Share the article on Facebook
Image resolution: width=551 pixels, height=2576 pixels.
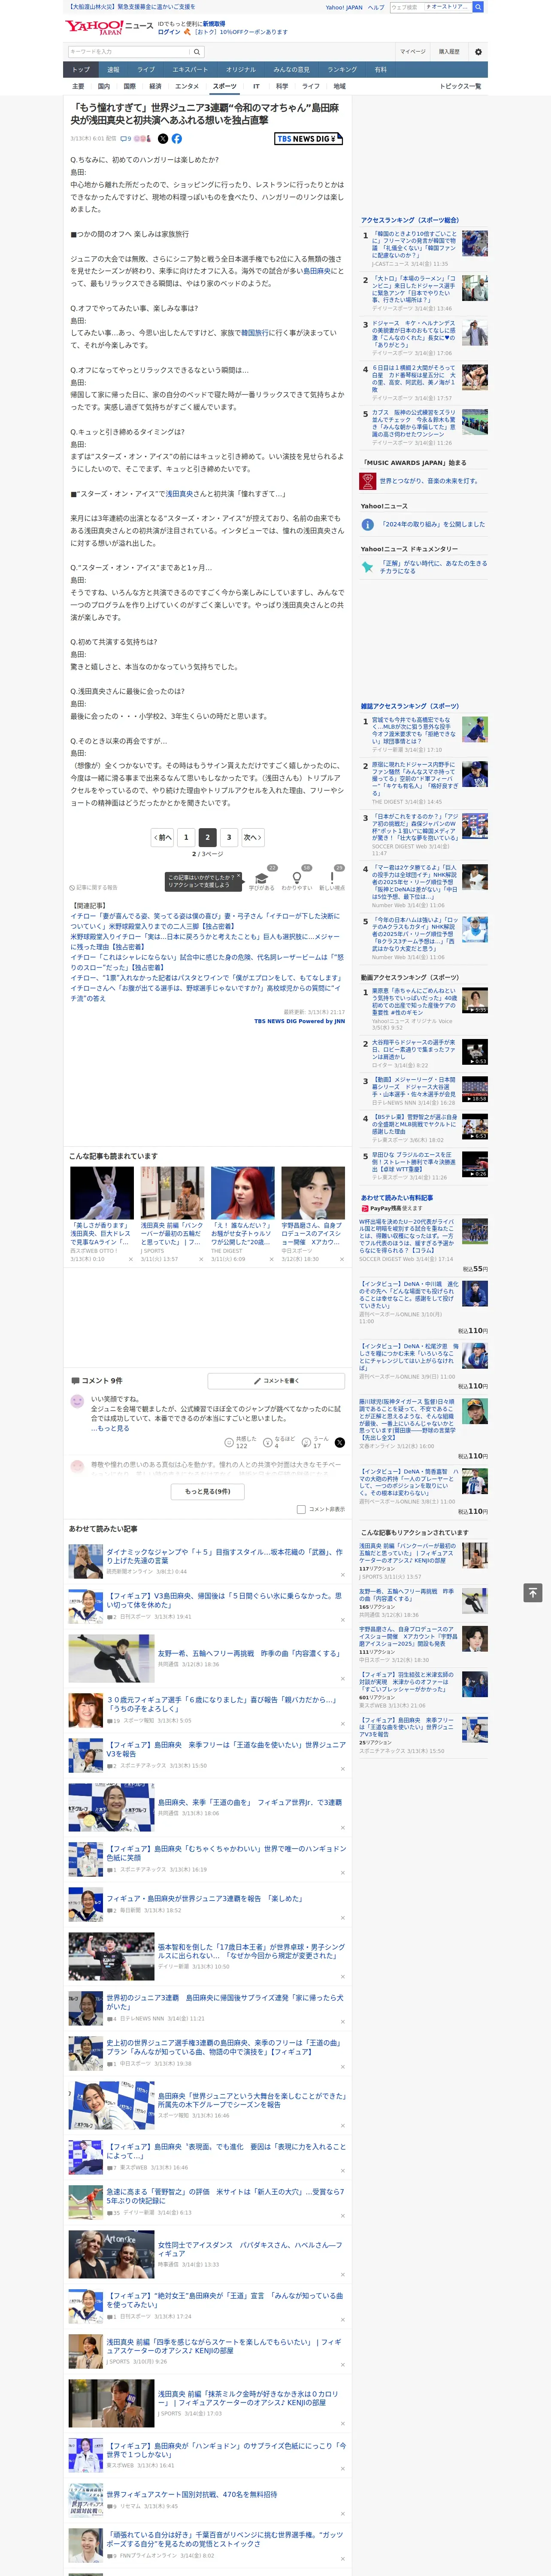177,139
